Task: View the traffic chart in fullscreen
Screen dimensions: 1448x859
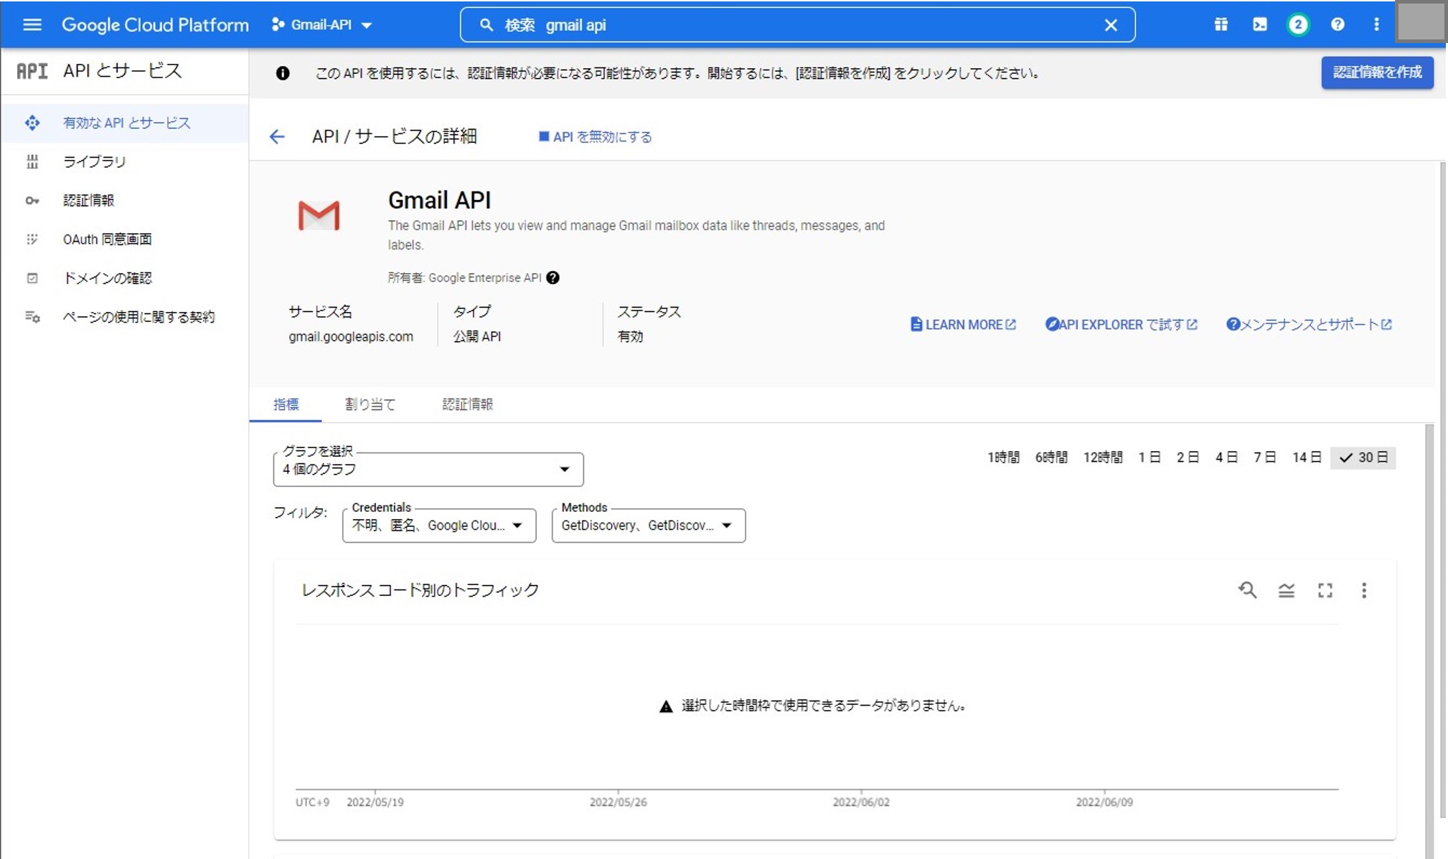Action: pos(1325,590)
